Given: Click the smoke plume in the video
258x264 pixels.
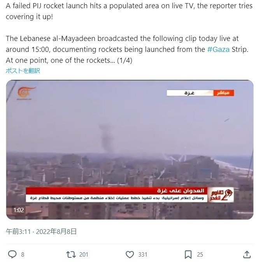Looking at the screenshot, I should pyautogui.click(x=106, y=138).
